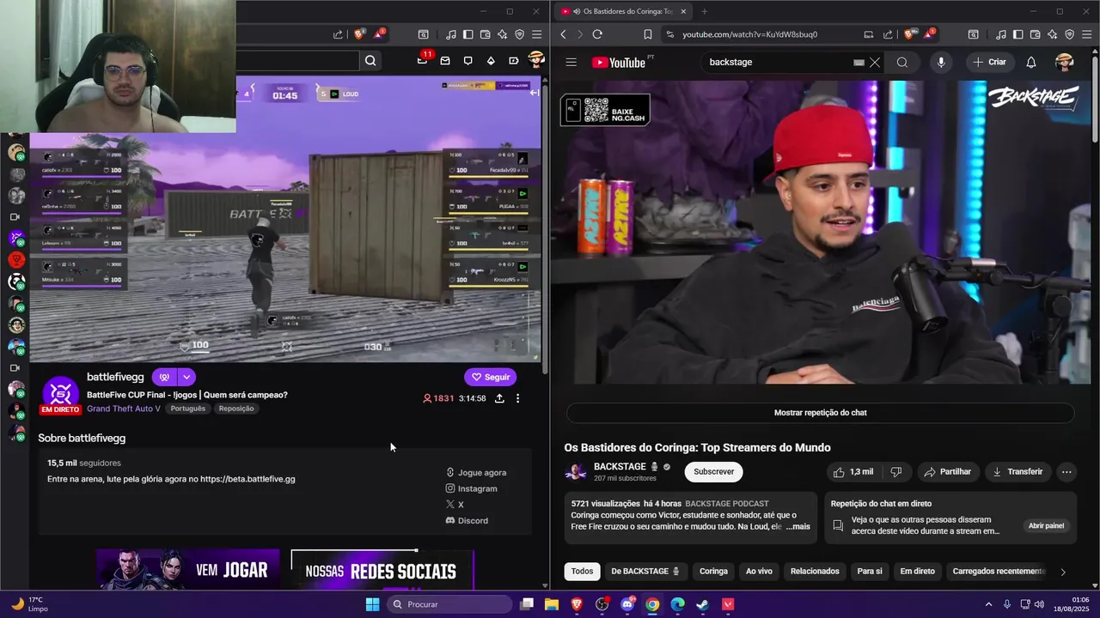Click YouTube search input field

[778, 63]
